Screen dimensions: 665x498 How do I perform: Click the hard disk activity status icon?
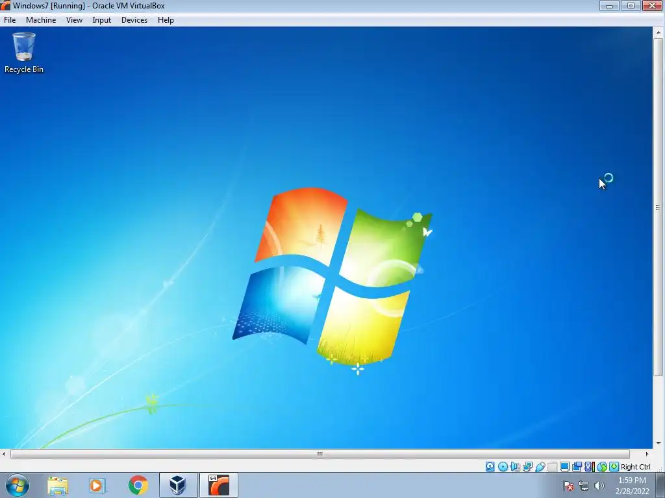point(490,467)
